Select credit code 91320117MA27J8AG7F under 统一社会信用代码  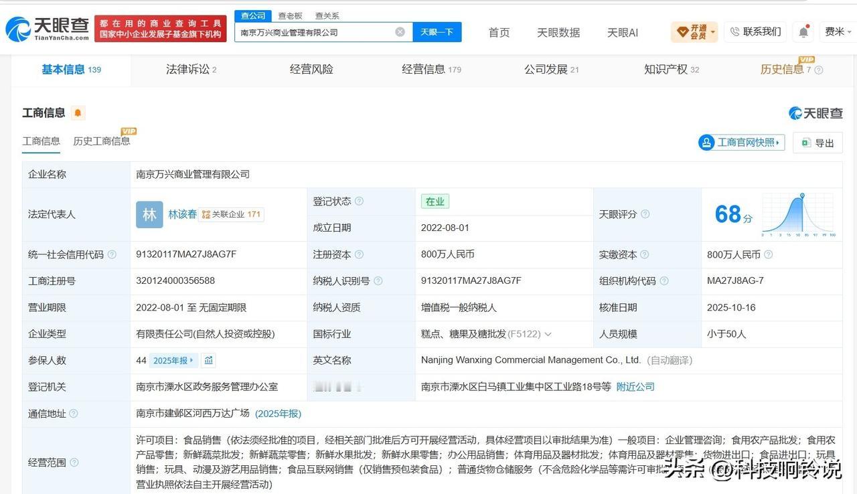tap(186, 254)
